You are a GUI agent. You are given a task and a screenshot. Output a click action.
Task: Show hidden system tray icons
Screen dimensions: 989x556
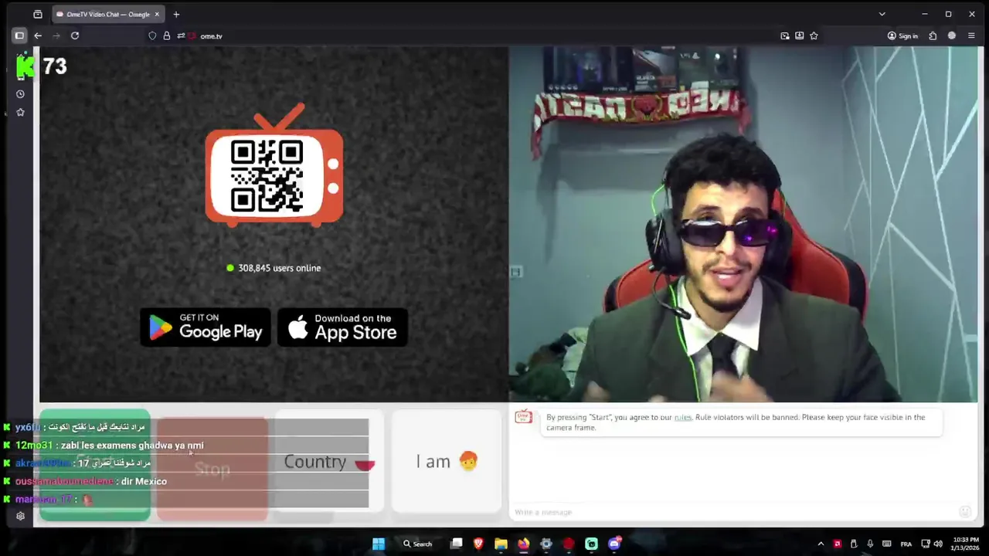[821, 544]
